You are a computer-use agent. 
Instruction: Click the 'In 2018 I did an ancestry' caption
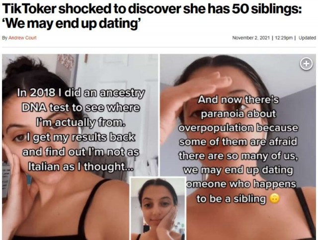(x=80, y=93)
